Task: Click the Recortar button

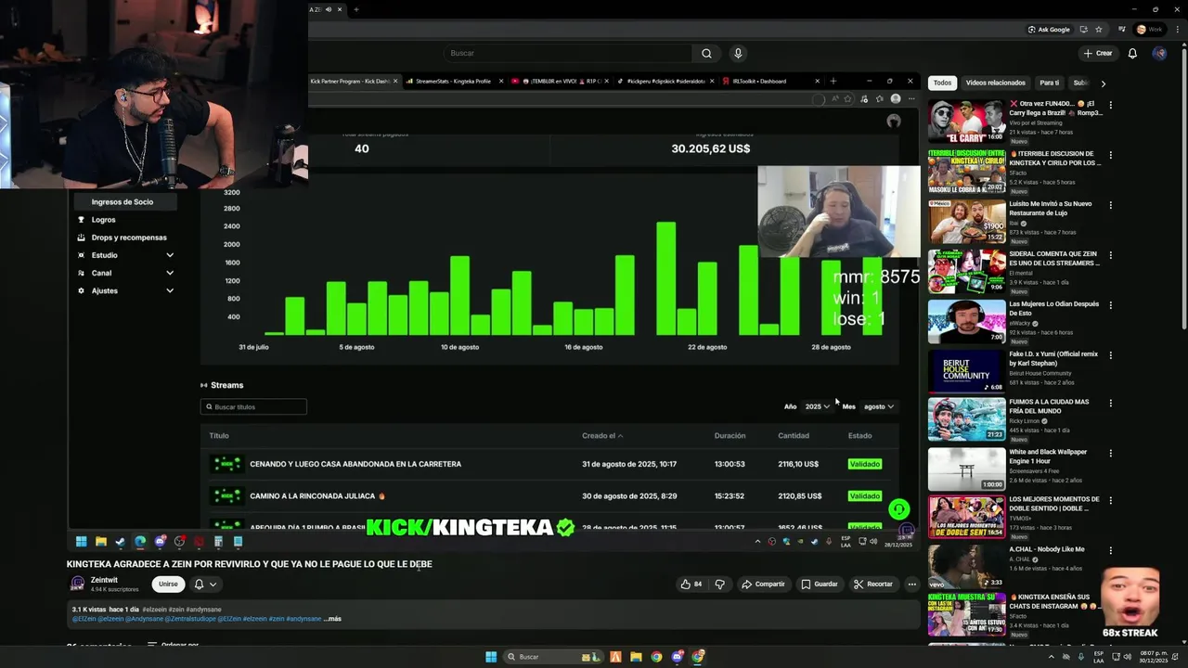Action: [x=872, y=584]
